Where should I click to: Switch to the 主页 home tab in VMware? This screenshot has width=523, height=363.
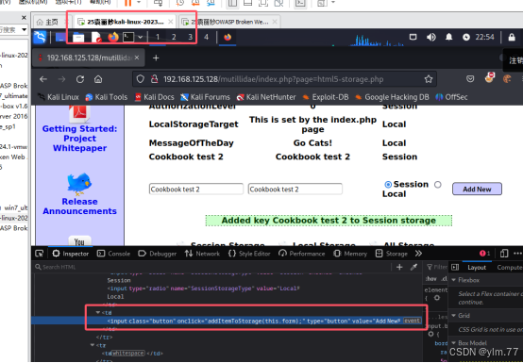pyautogui.click(x=48, y=22)
